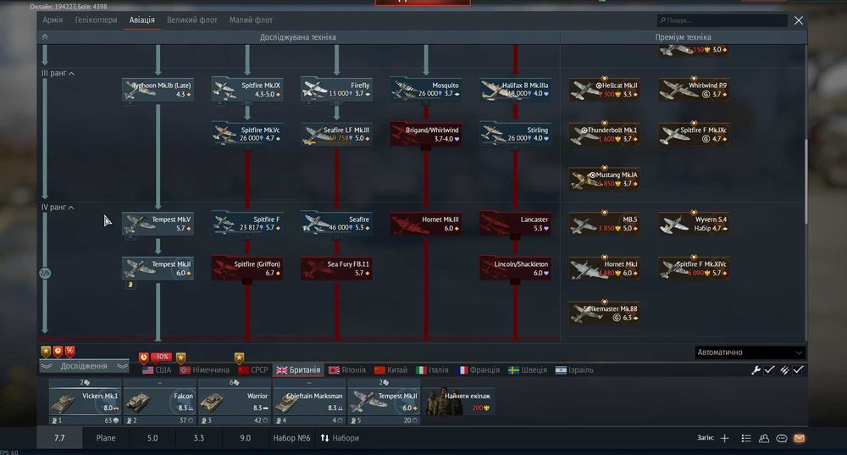Screen dimensions: 847x455
Task: Select the США nation tab
Action: click(x=157, y=370)
